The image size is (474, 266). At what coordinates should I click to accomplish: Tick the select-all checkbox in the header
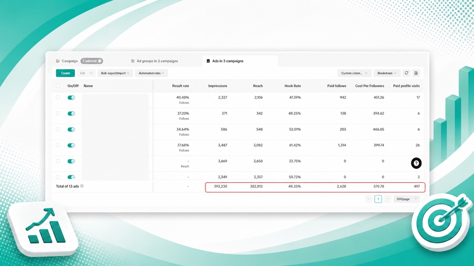point(58,86)
